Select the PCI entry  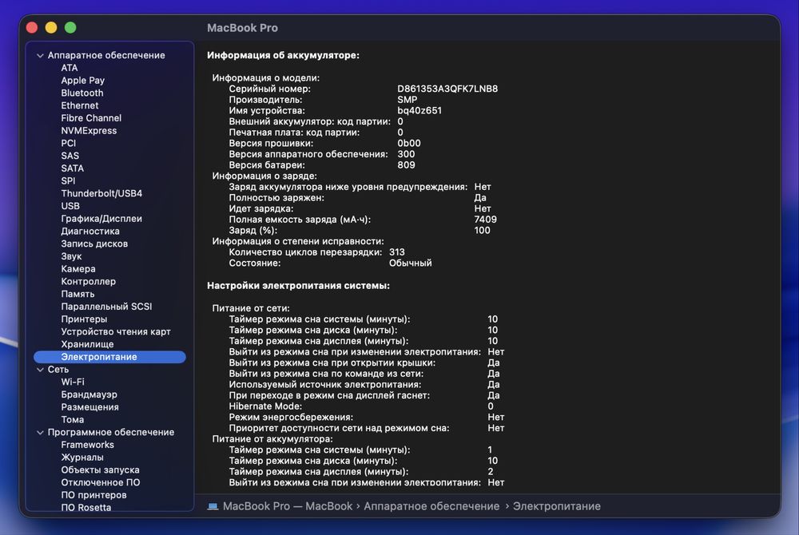[68, 143]
